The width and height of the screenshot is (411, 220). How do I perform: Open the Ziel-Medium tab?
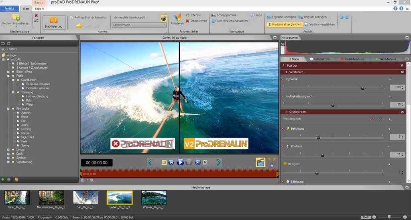coord(385,59)
